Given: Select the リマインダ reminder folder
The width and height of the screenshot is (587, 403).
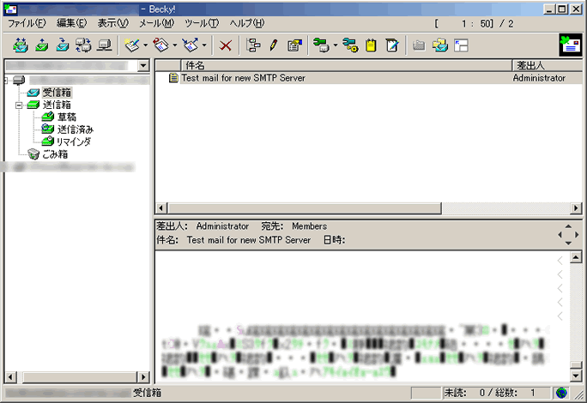Looking at the screenshot, I should (74, 141).
